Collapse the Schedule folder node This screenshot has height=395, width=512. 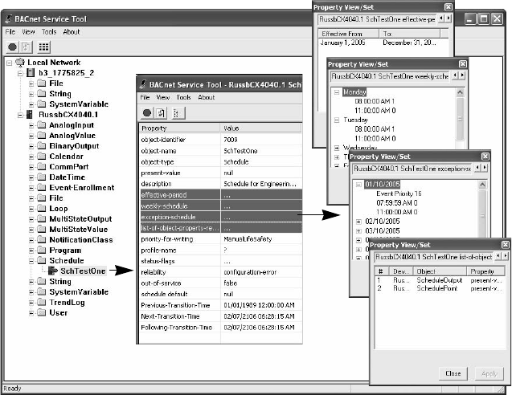pos(31,261)
